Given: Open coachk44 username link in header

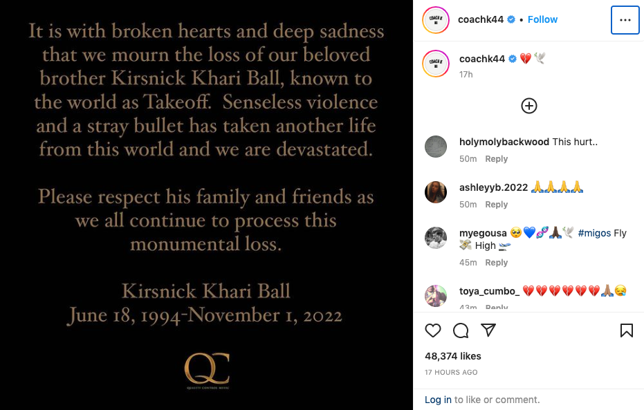Looking at the screenshot, I should click(481, 19).
